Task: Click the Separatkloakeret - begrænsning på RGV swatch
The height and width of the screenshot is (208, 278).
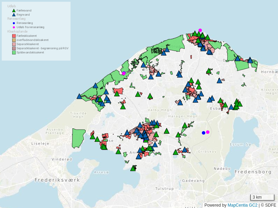Action: pyautogui.click(x=14, y=48)
